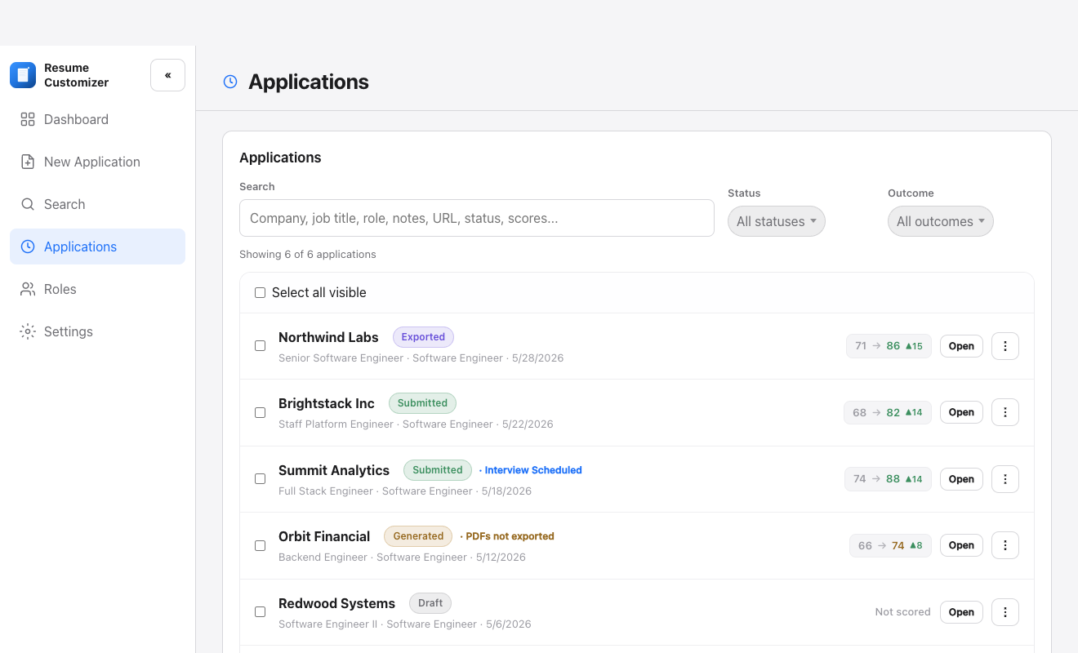Click the Not scored text for Redwood Systems

point(902,612)
